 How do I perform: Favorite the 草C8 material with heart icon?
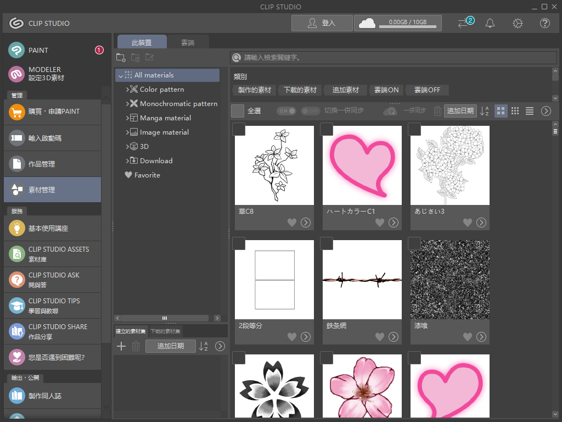[292, 223]
